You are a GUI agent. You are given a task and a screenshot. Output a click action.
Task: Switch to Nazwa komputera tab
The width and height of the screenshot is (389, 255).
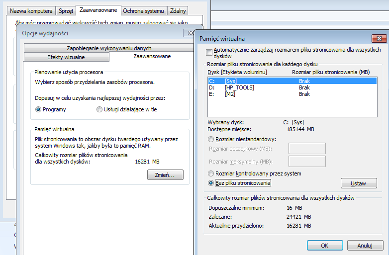click(x=31, y=11)
